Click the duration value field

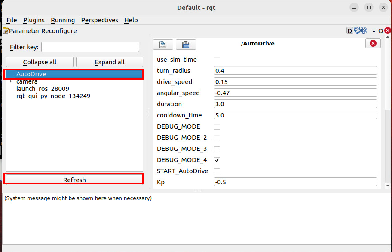point(295,104)
